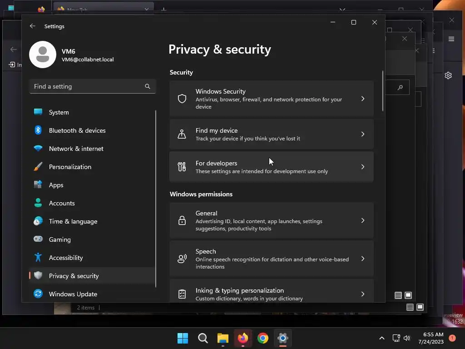Click the search icon in background window
The image size is (465, 349).
coord(401,87)
